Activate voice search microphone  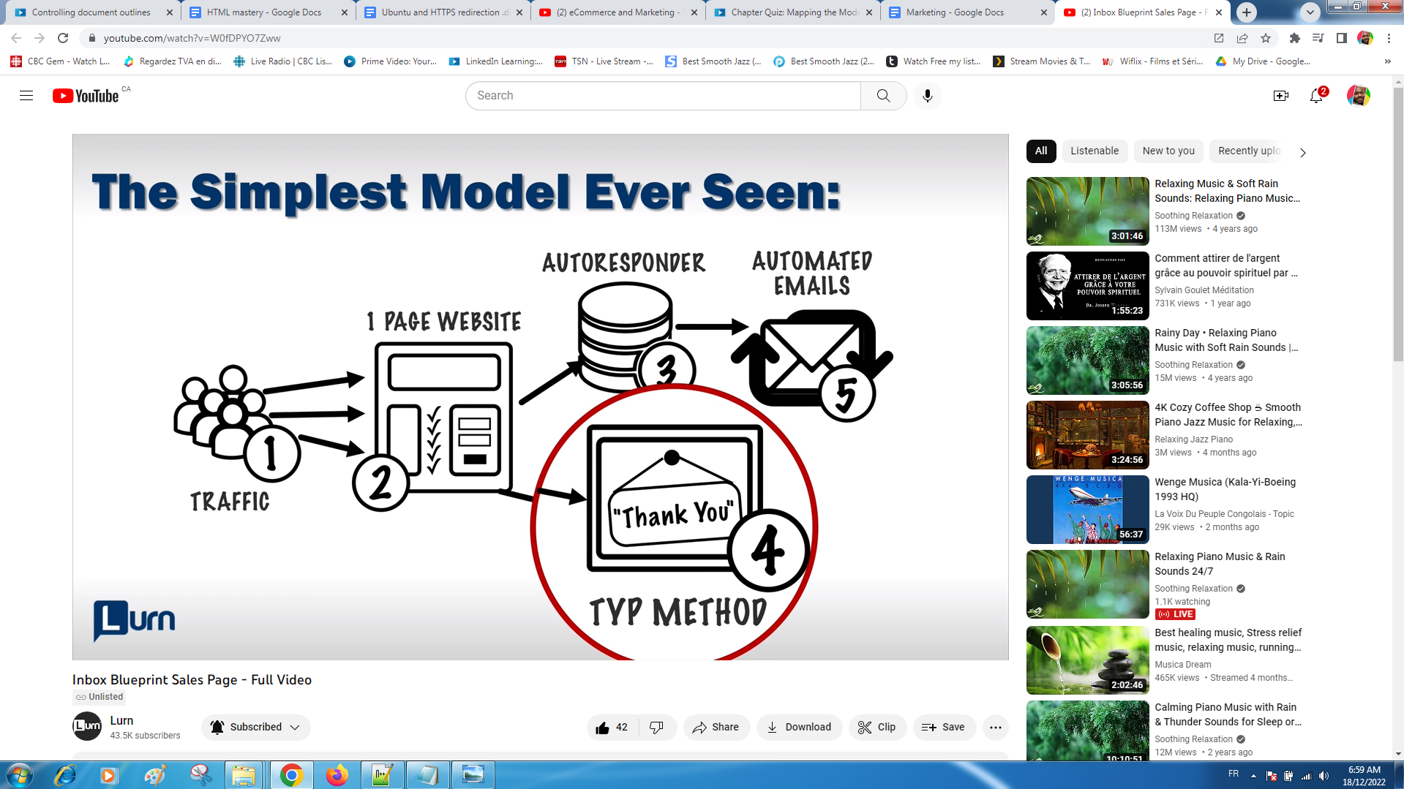[x=927, y=96]
